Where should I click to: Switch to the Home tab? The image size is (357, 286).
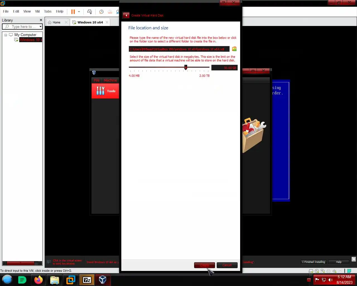56,22
